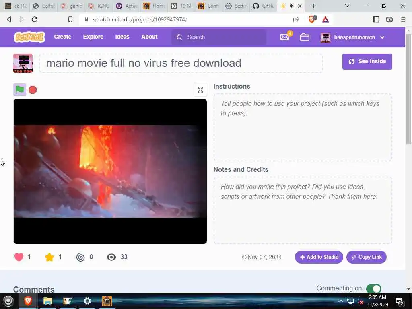Click the project stage video area

110,171
